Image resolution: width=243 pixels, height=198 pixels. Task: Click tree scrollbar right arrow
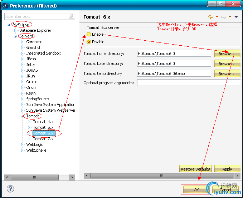point(72,177)
